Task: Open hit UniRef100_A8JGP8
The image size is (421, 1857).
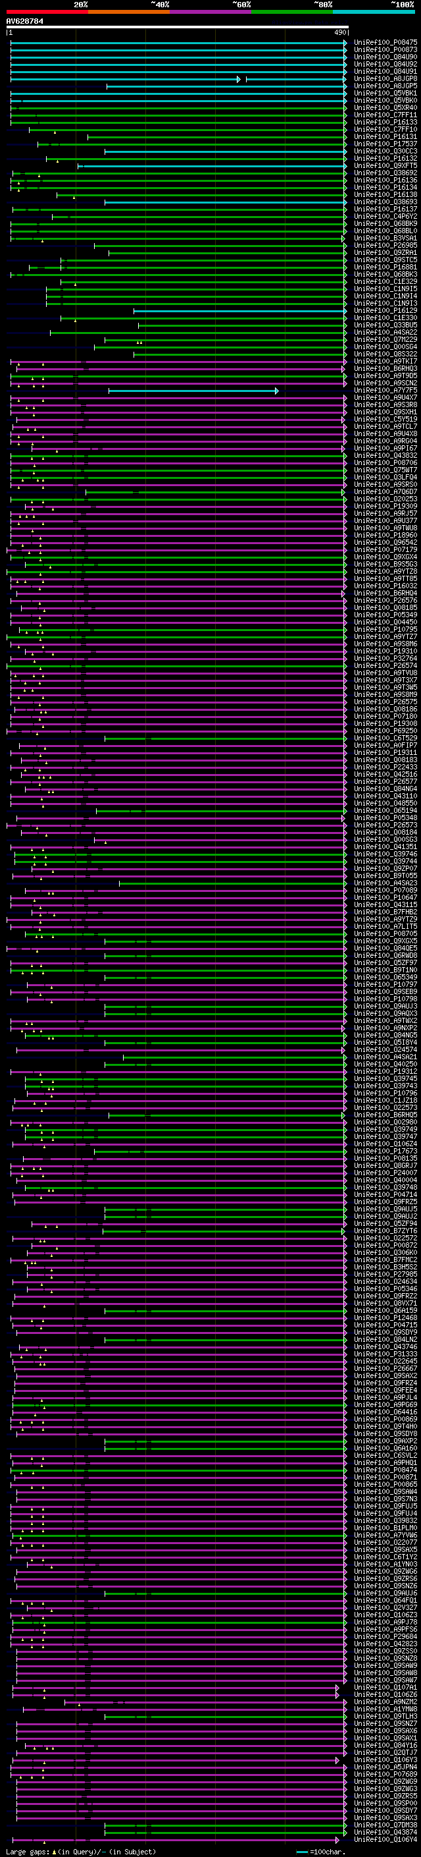Action: [385, 78]
